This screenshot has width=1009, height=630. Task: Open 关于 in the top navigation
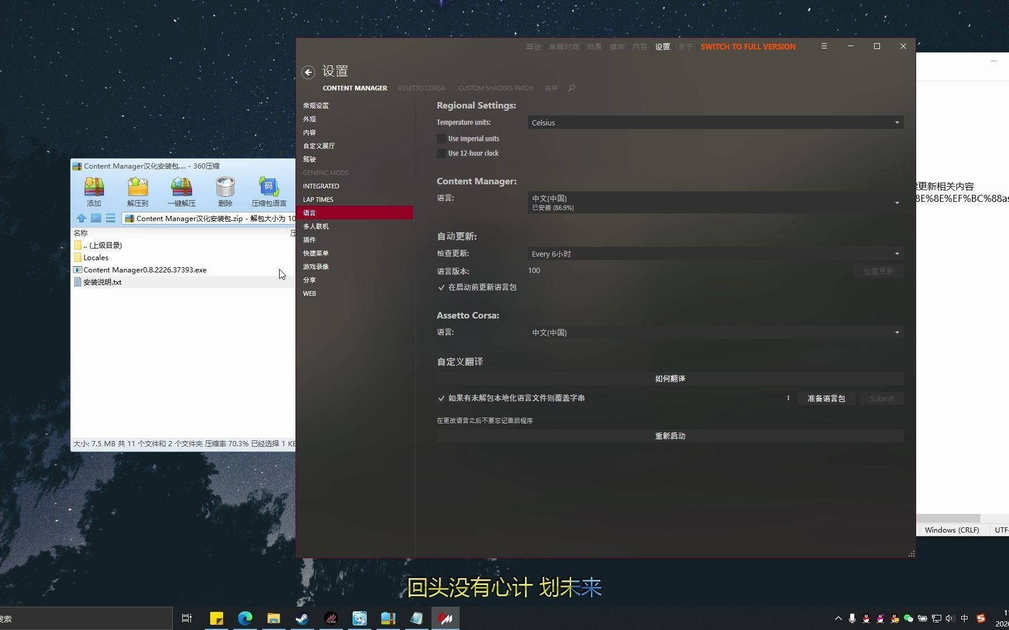pyautogui.click(x=686, y=47)
